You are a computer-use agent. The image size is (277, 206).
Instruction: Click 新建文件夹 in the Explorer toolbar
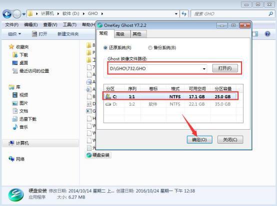[68, 34]
